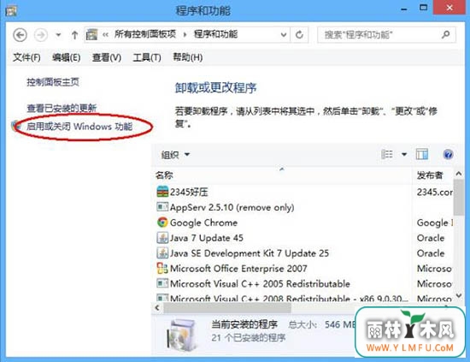Viewport: 470px width, 362px height.
Task: Select the 2345好压 program icon
Action: 162,192
